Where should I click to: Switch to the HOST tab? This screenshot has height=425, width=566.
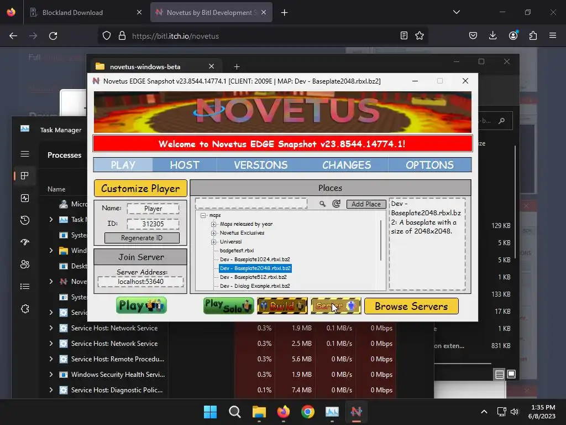[x=185, y=165]
